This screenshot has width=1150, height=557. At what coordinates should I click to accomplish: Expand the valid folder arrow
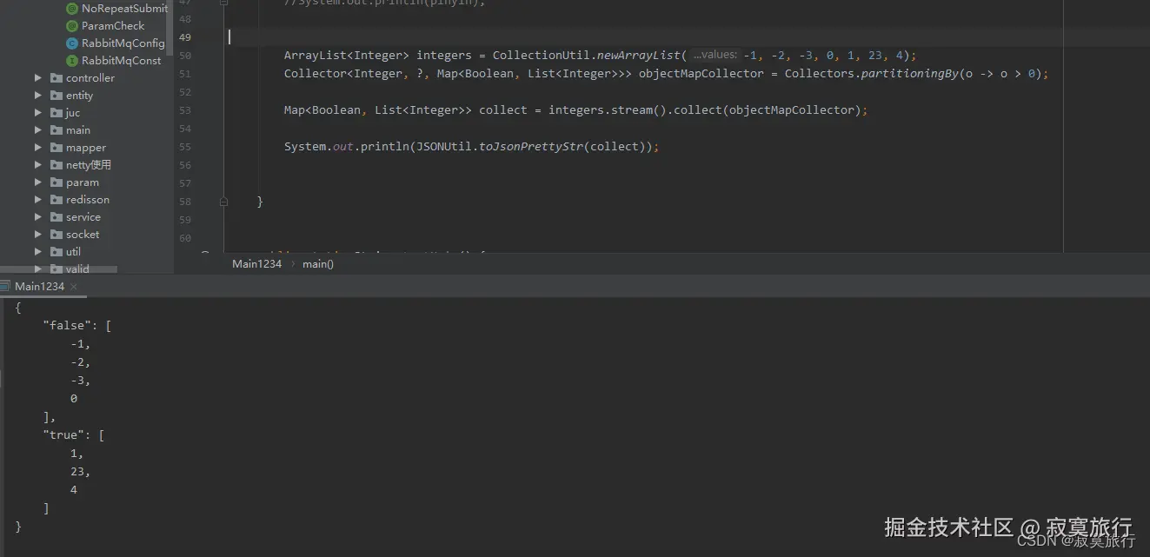(38, 269)
